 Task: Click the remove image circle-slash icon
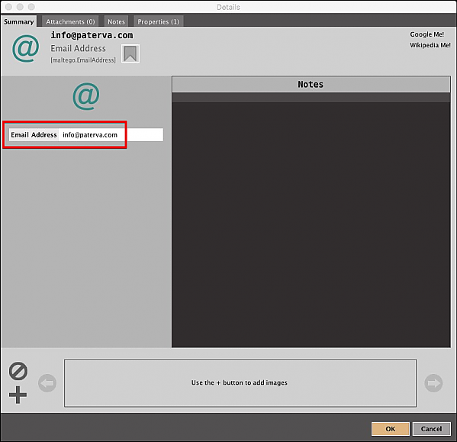(x=18, y=371)
